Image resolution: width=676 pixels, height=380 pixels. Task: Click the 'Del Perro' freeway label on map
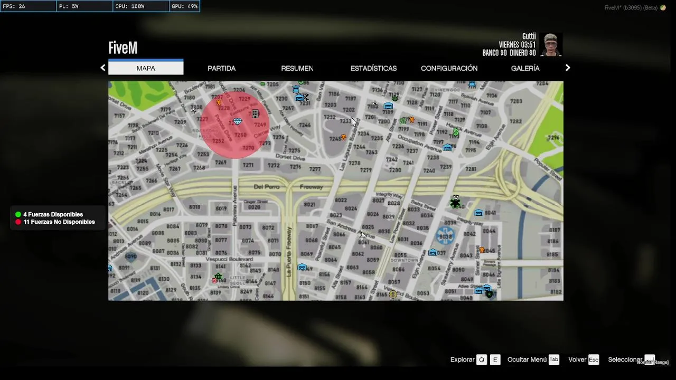click(x=266, y=187)
